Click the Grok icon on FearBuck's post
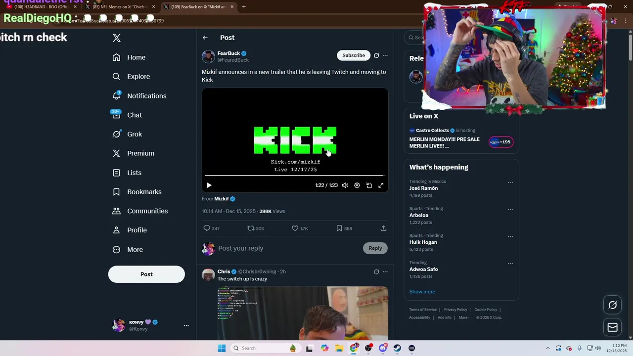Screen dimensions: 633x356 pos(376,55)
